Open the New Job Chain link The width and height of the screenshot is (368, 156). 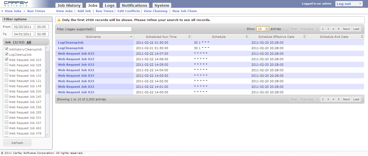(x=185, y=11)
